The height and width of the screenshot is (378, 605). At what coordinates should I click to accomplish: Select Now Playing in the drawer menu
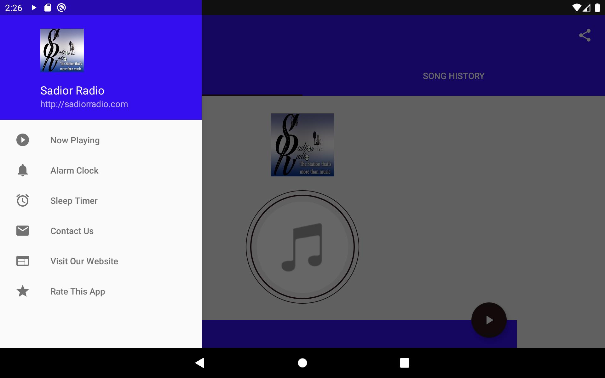[101, 140]
